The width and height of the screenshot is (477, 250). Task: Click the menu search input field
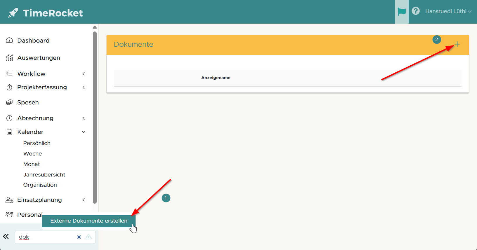(45, 237)
